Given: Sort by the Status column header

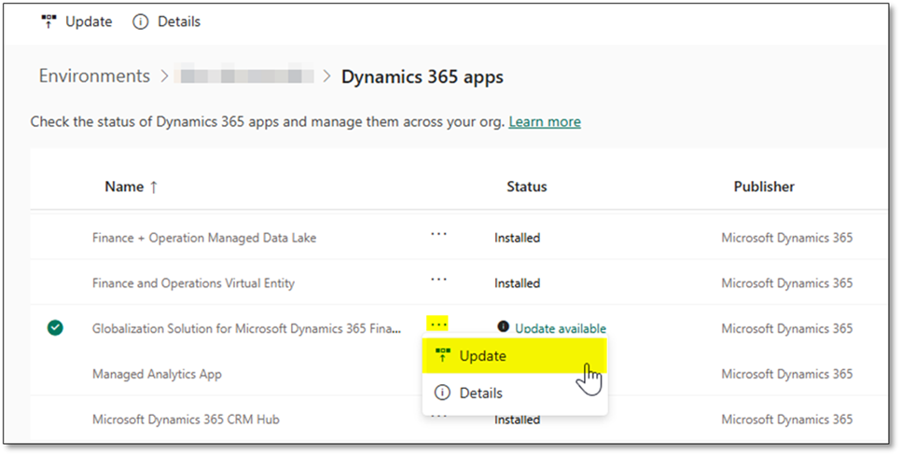Looking at the screenshot, I should coord(526,186).
